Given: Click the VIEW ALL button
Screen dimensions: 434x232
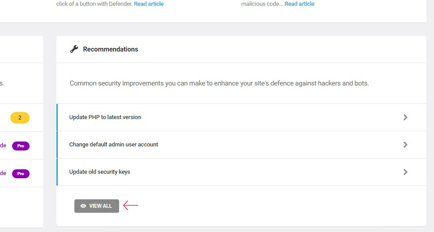Looking at the screenshot, I should point(97,206).
